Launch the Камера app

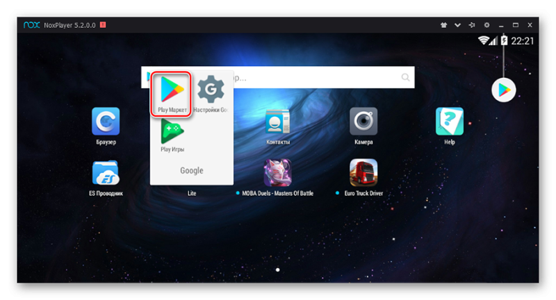[x=363, y=121]
